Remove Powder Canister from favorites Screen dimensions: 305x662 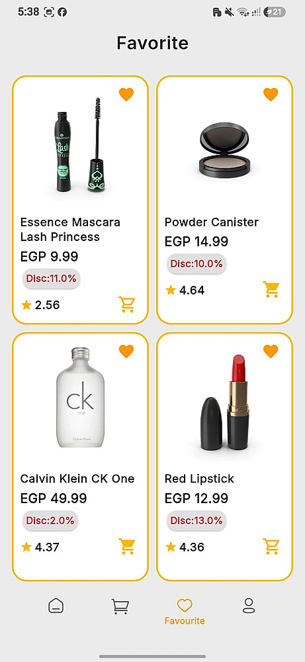(x=271, y=94)
